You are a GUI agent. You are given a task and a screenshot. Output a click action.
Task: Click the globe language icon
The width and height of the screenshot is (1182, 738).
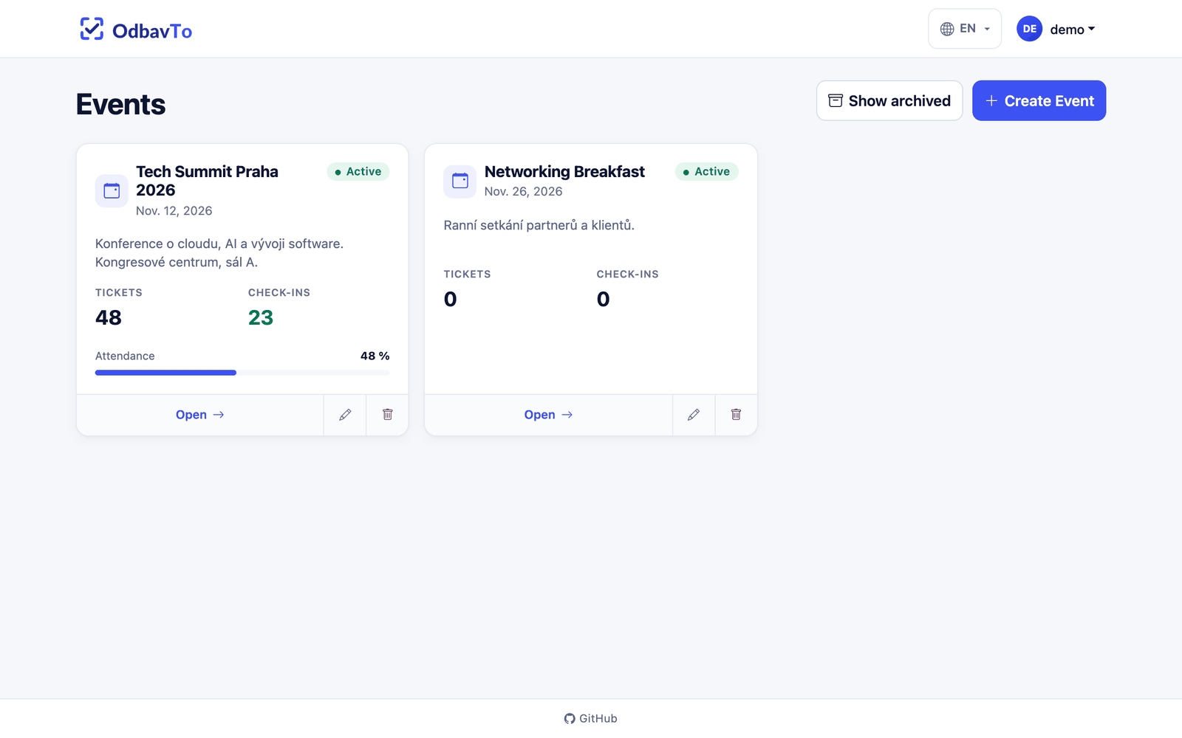[947, 29]
